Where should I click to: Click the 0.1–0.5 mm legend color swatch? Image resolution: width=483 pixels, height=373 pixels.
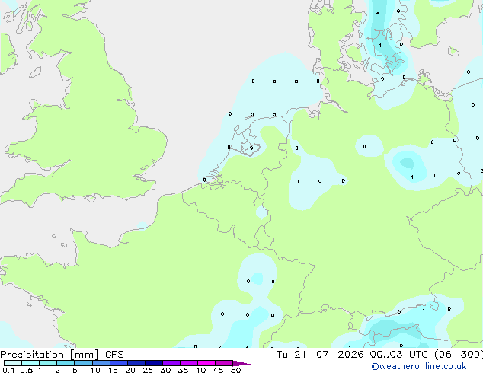pyautogui.click(x=13, y=363)
